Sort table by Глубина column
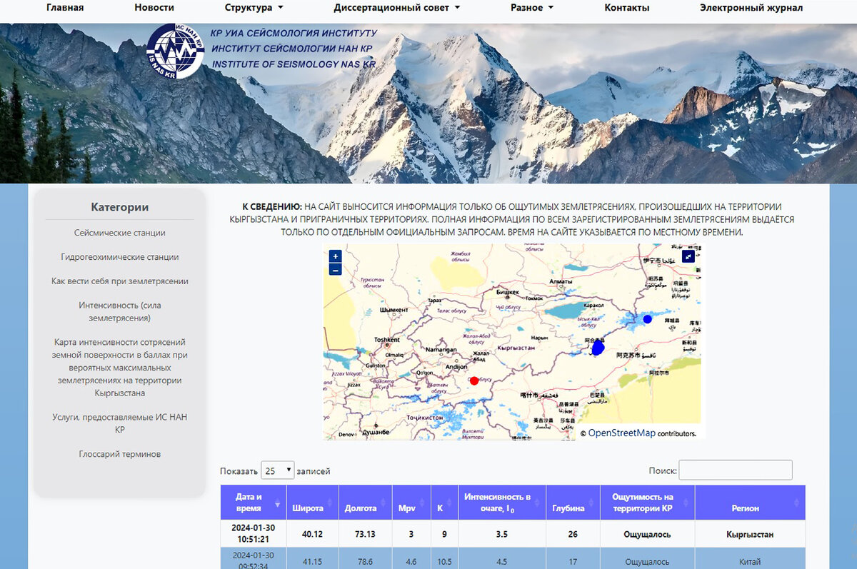 [573, 503]
